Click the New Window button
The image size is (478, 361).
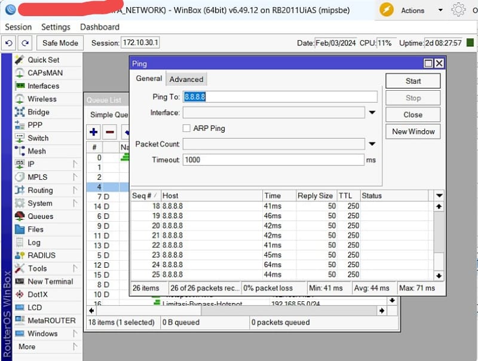(413, 131)
